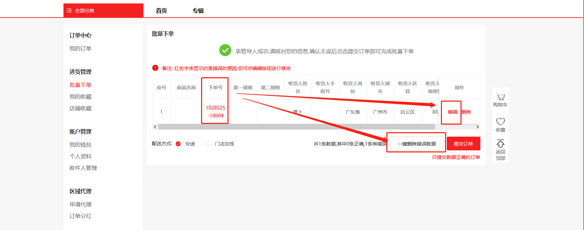Open the 首页 tab
Screen dimensions: 584x230
click(161, 11)
